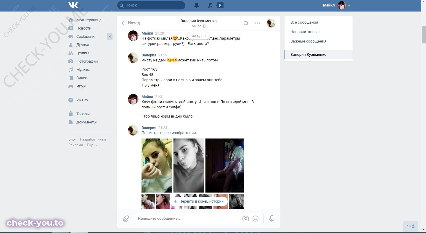The image size is (426, 233).
Task: Click message timestamp 21:31
Action: pos(159,97)
